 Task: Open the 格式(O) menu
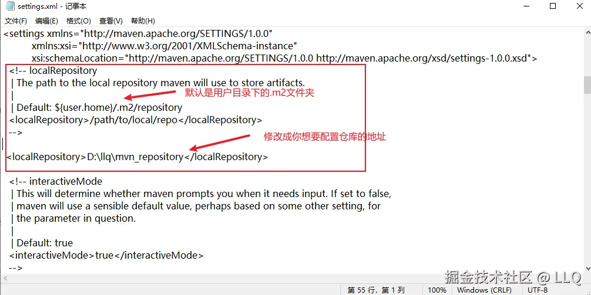(78, 21)
